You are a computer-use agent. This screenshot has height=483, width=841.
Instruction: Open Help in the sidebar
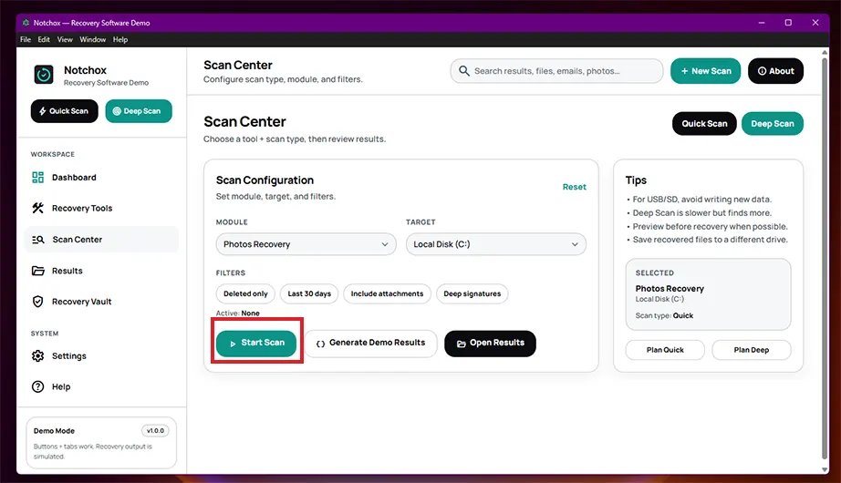[x=101, y=386]
